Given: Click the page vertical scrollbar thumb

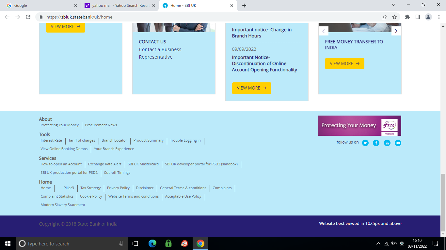Looking at the screenshot, I should (x=443, y=202).
